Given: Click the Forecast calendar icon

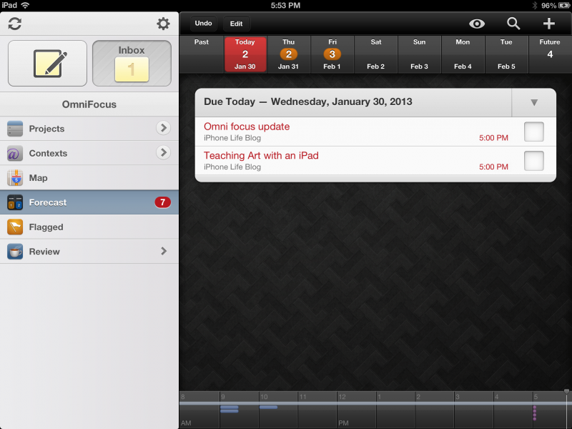Looking at the screenshot, I should point(15,202).
